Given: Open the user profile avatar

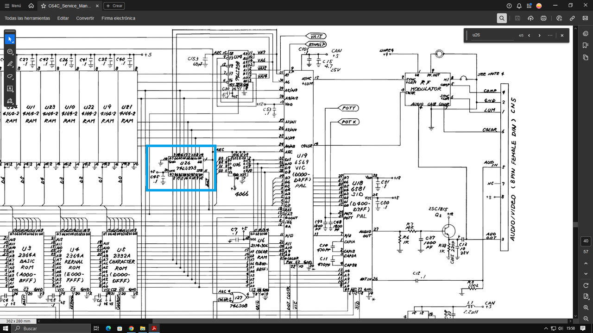Looking at the screenshot, I should click(539, 6).
